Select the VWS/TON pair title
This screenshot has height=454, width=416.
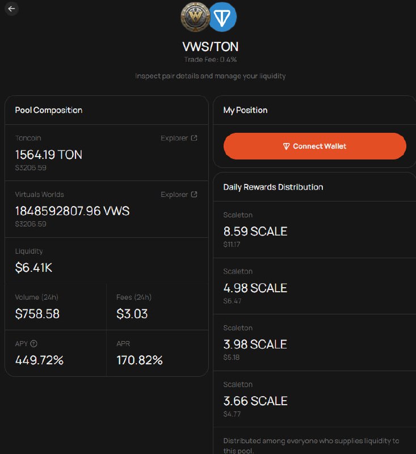[x=211, y=47]
